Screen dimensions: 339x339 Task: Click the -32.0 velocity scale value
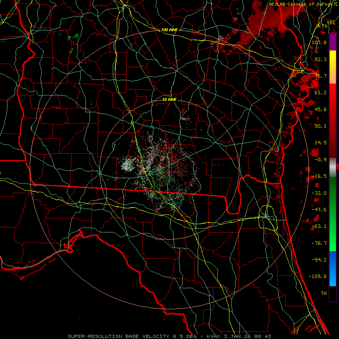click(x=319, y=193)
